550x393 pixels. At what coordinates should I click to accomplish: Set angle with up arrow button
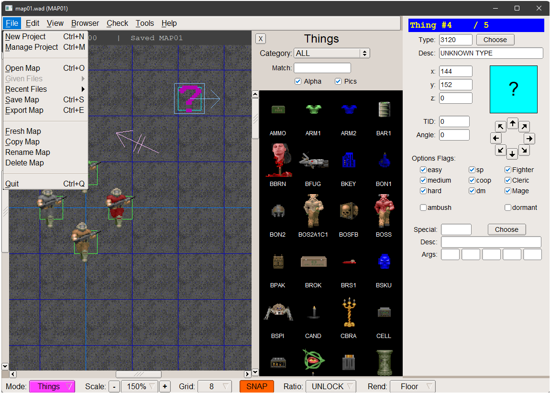pos(513,123)
